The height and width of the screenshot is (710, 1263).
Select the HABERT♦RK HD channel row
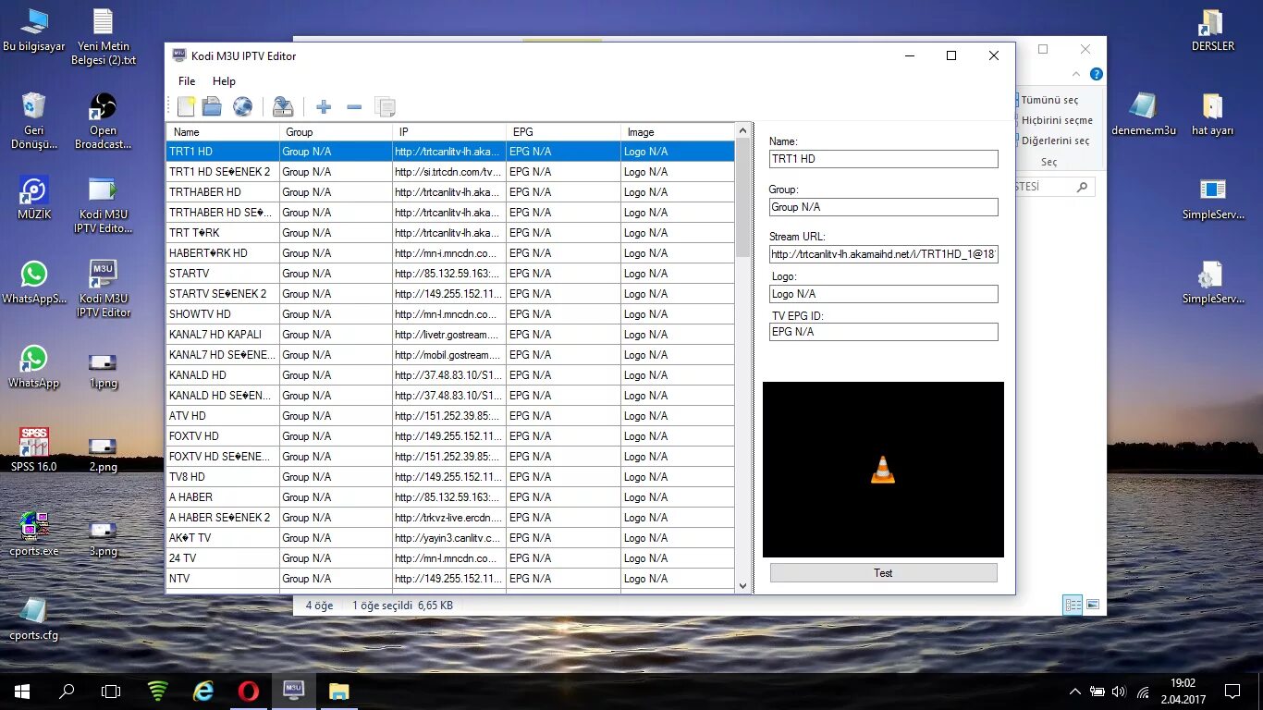[450, 253]
